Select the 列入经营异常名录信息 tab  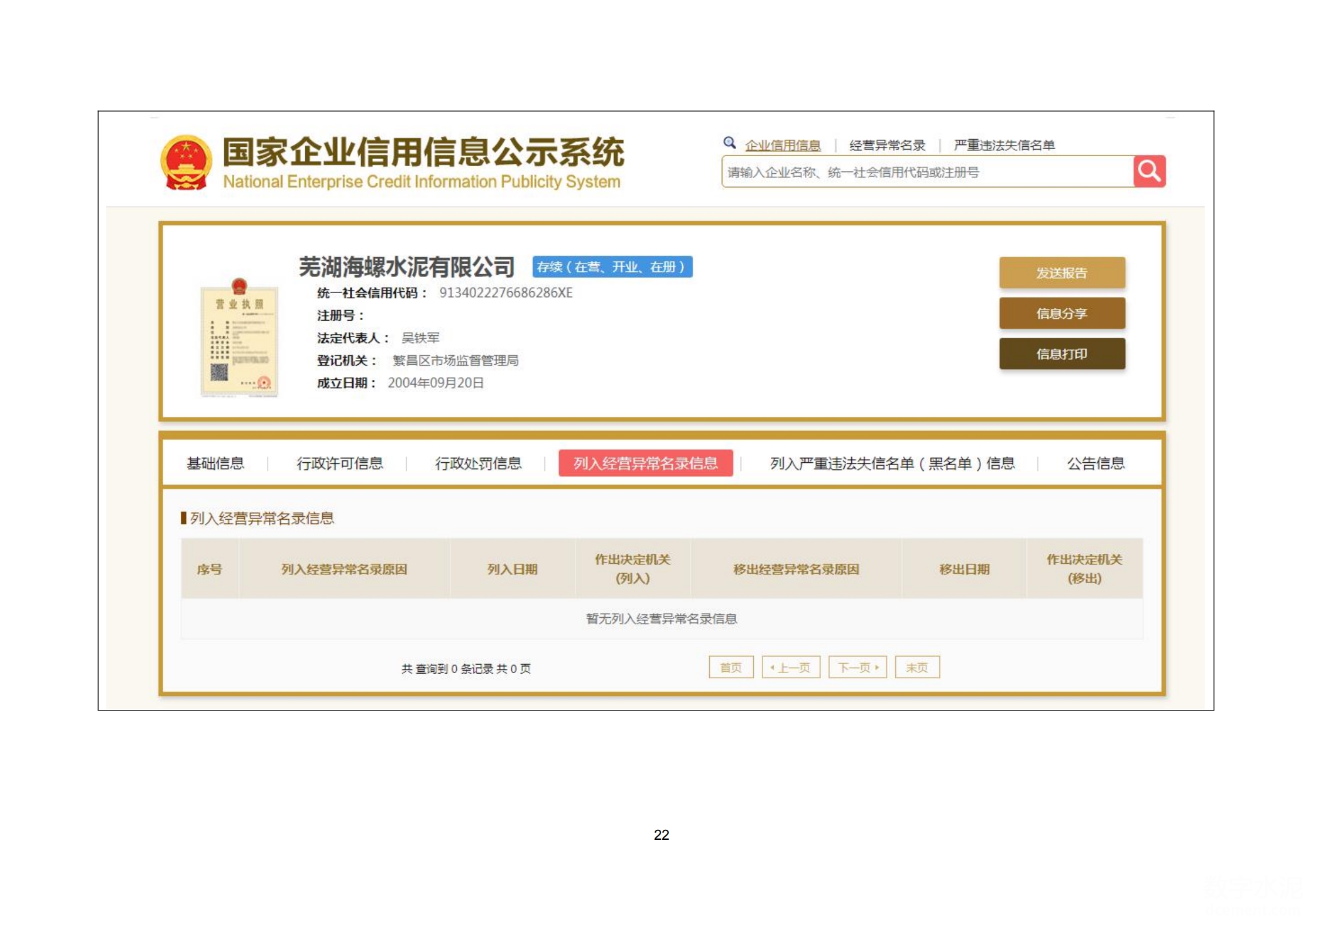tap(645, 463)
